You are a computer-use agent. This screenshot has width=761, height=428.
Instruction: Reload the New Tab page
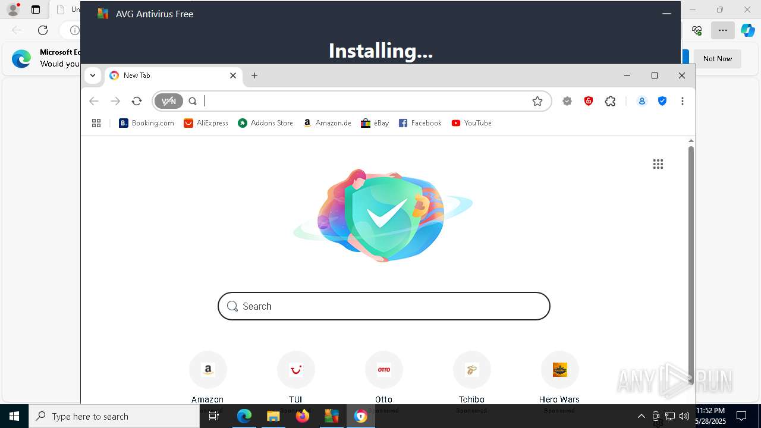click(137, 101)
